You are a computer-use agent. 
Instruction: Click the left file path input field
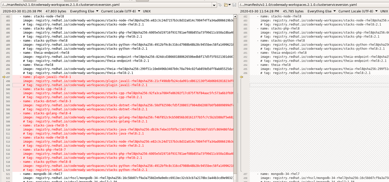(107, 5)
